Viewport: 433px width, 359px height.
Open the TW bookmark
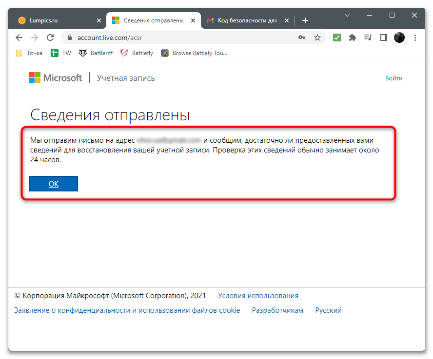[x=61, y=53]
